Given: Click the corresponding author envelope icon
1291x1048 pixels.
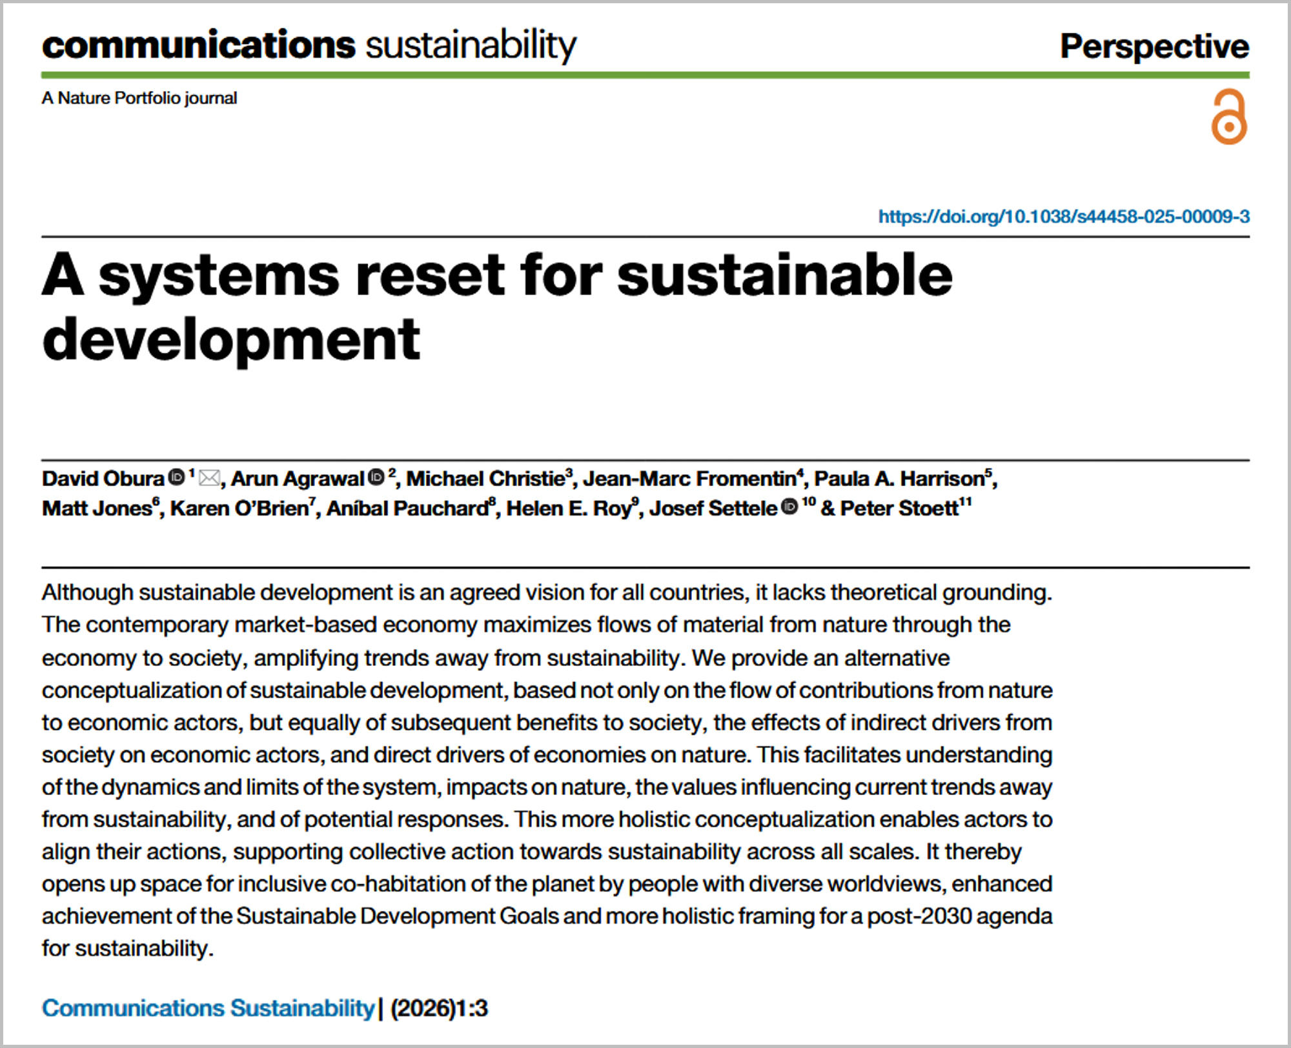Looking at the screenshot, I should (x=209, y=478).
